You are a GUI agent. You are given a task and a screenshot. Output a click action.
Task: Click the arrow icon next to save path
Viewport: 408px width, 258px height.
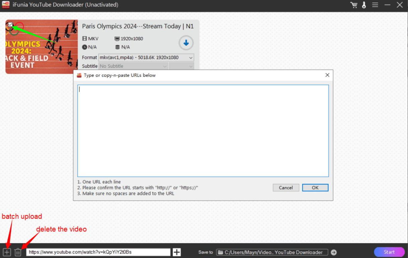(x=334, y=252)
